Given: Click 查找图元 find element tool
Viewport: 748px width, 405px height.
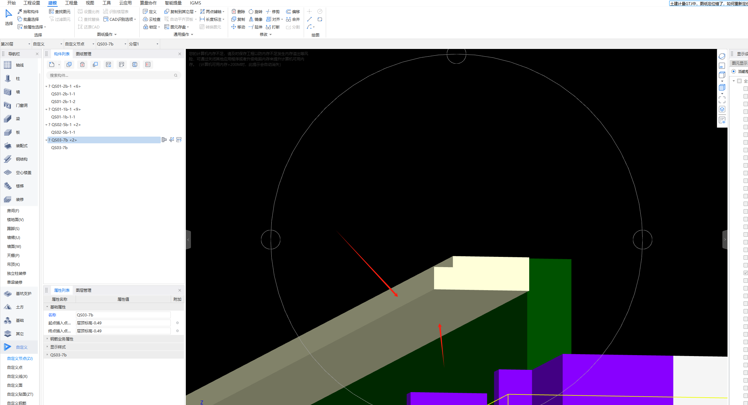Looking at the screenshot, I should (x=60, y=12).
